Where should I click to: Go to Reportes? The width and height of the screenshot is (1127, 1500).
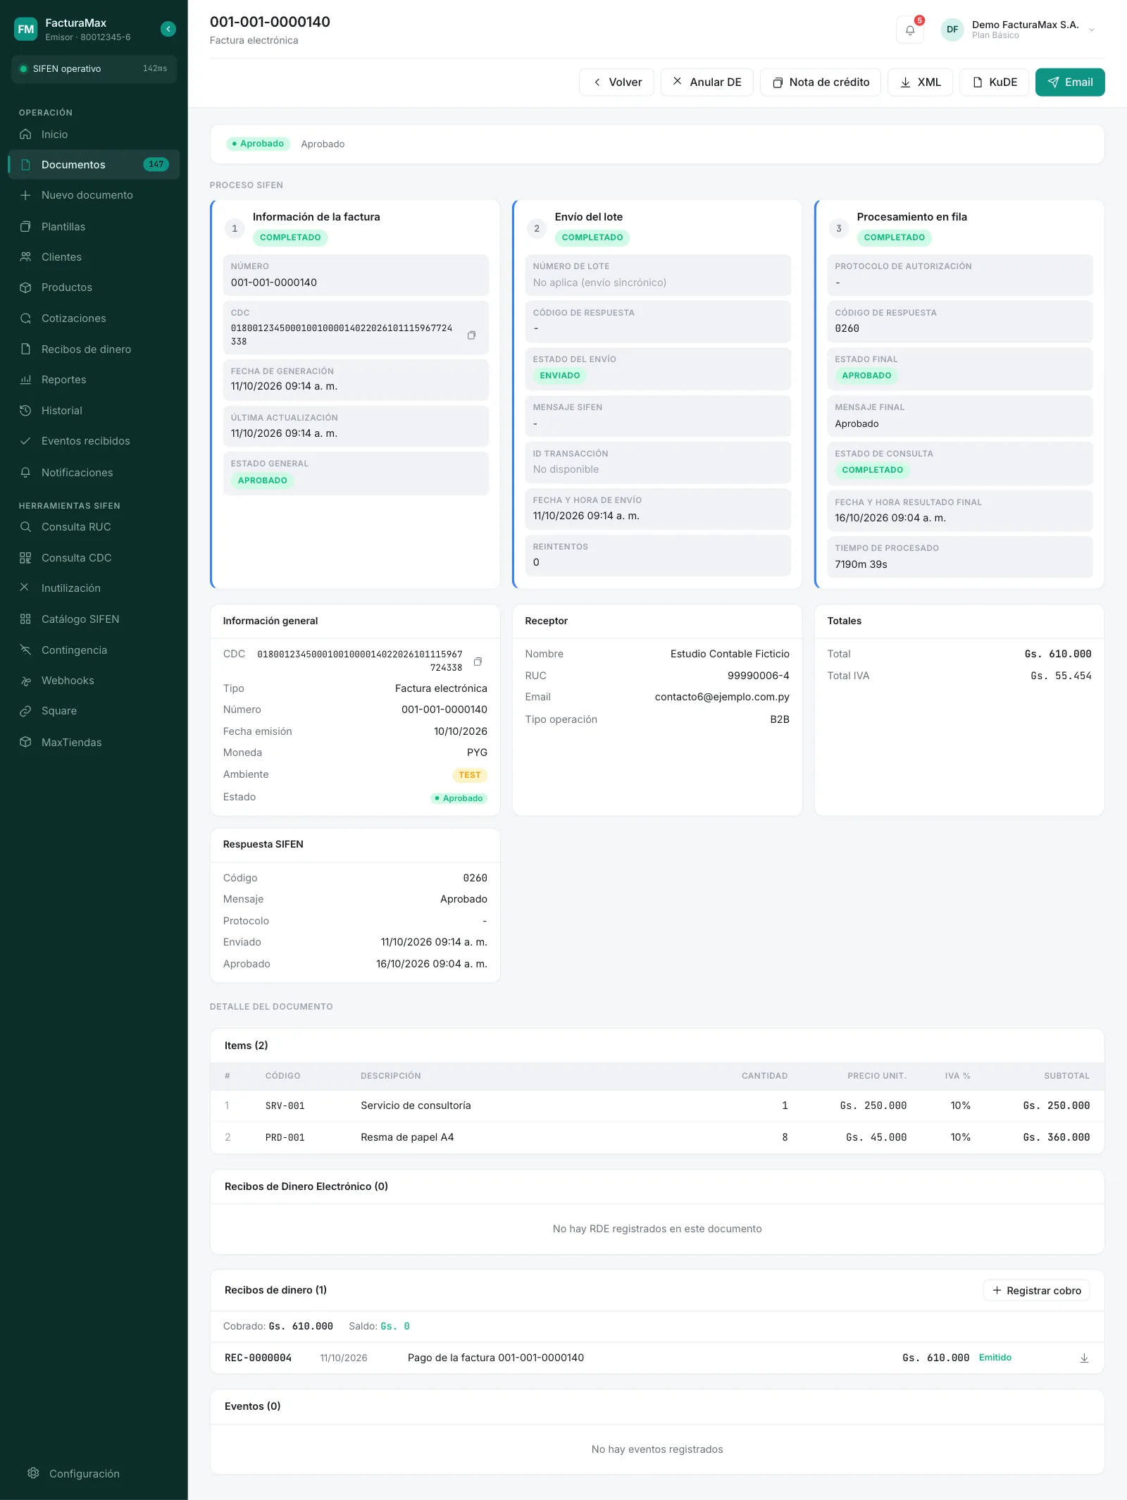coord(94,380)
